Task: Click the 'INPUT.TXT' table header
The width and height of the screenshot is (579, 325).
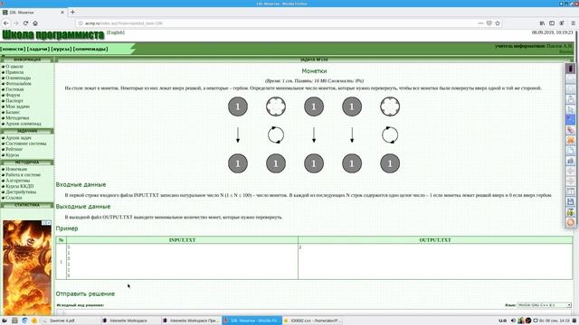Action: pyautogui.click(x=182, y=240)
